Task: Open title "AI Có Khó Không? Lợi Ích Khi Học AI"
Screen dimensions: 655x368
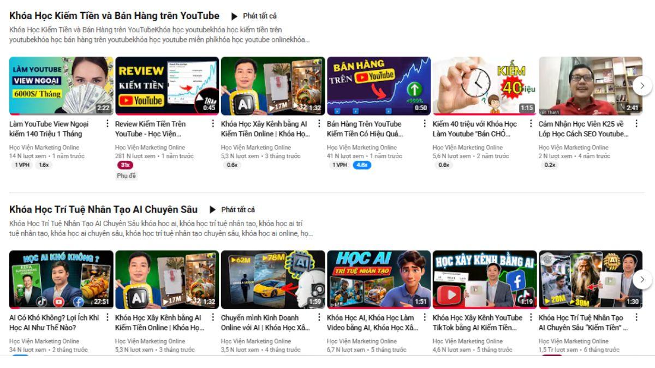Action: click(54, 322)
